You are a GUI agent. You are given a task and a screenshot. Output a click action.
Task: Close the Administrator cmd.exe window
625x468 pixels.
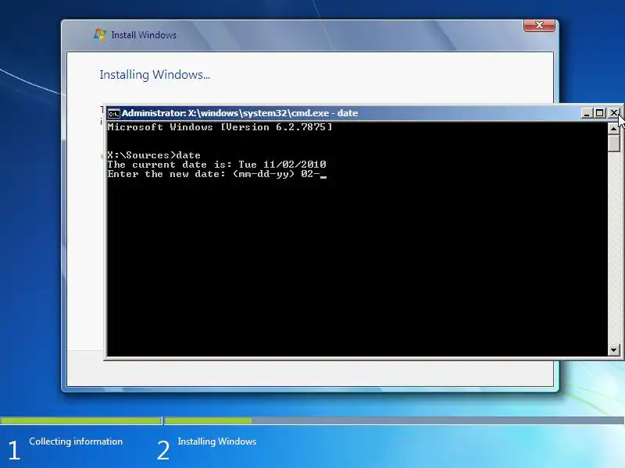(614, 113)
